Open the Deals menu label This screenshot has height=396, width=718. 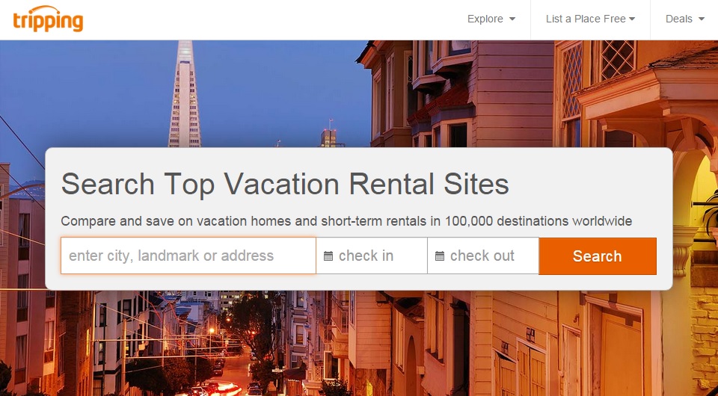[x=678, y=19]
